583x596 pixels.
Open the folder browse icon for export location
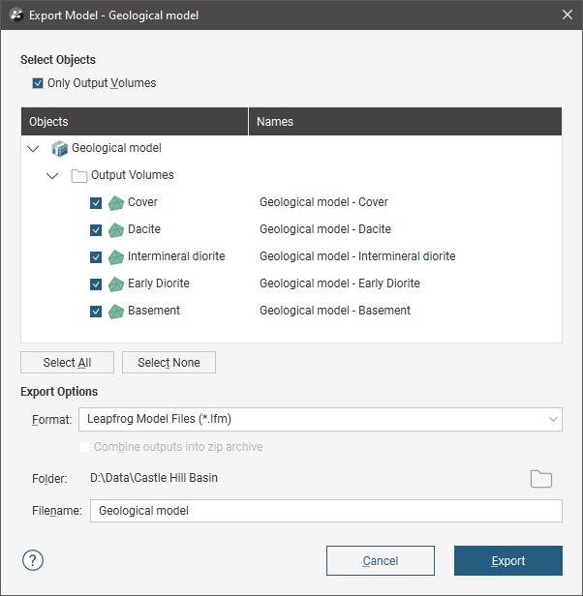tap(541, 479)
